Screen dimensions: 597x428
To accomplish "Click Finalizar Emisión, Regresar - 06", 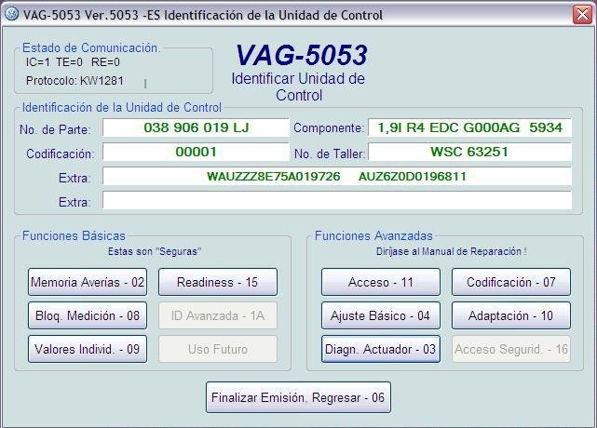I will pos(298,397).
